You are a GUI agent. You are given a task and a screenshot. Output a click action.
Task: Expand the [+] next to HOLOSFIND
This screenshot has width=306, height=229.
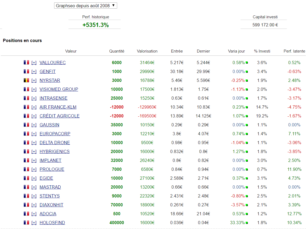(x=34, y=223)
